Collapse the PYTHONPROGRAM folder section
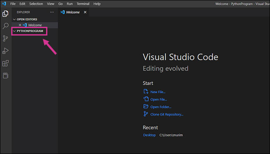The image size is (270, 154). (x=14, y=31)
